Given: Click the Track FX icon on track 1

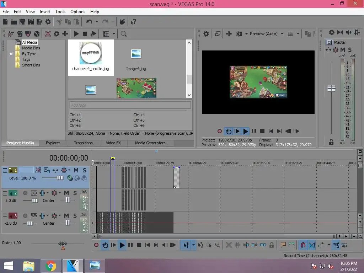Looking at the screenshot, I should tap(55, 170).
